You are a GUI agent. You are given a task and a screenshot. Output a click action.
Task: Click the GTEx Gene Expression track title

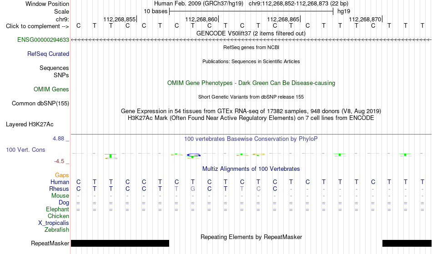pos(251,111)
